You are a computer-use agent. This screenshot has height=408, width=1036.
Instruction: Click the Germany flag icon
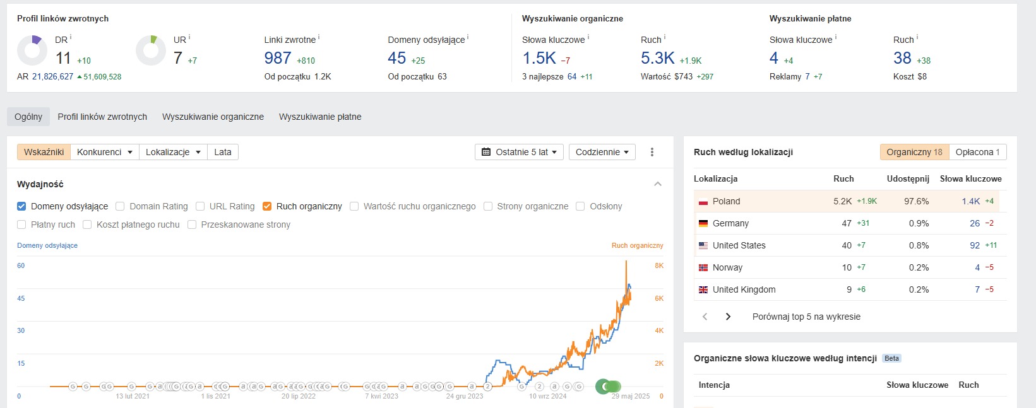[x=703, y=224]
